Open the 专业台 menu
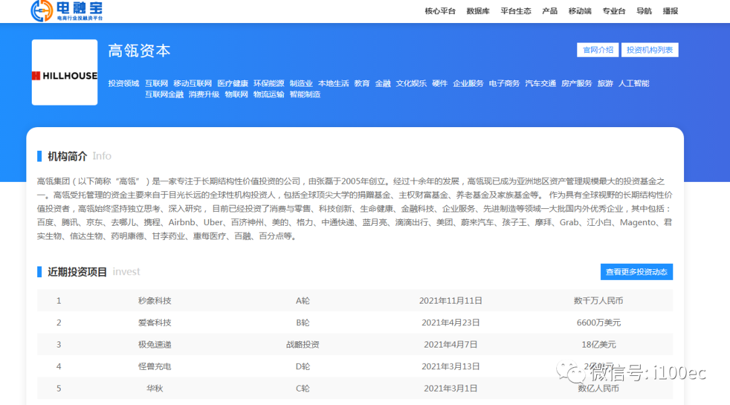This screenshot has height=405, width=730. point(614,11)
